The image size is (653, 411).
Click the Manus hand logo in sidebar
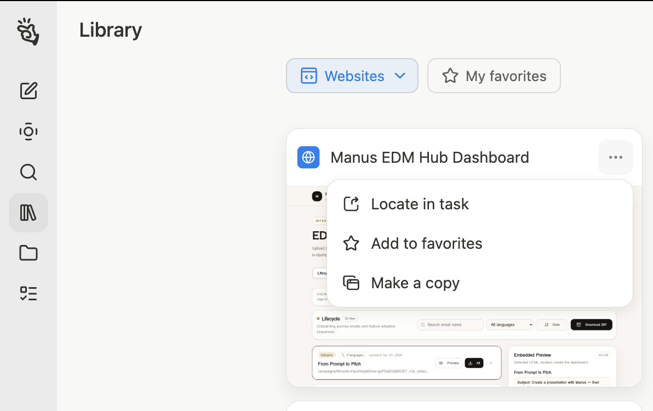(28, 32)
